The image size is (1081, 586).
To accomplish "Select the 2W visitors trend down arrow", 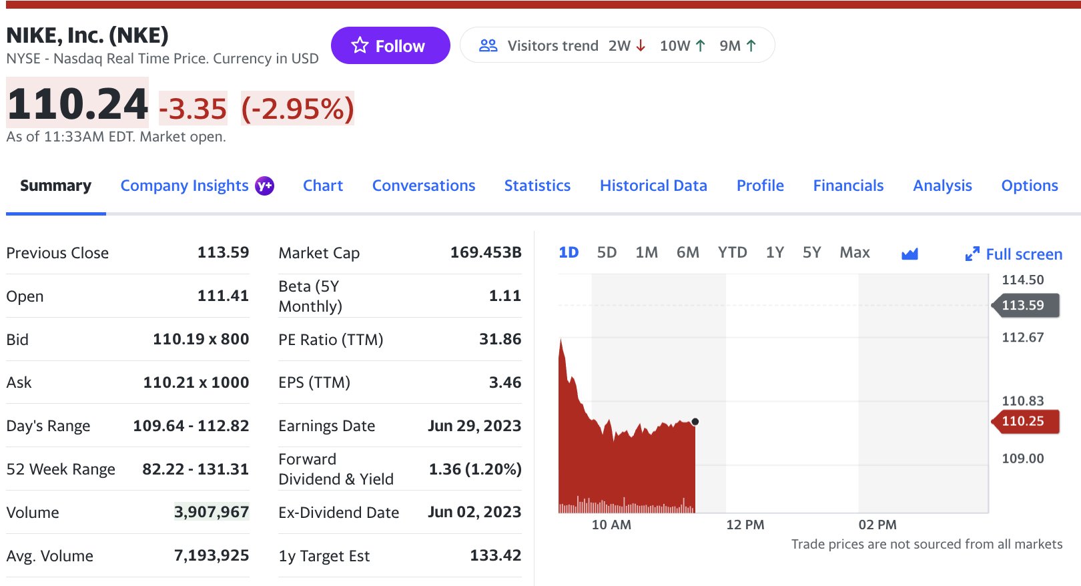I will click(x=641, y=45).
